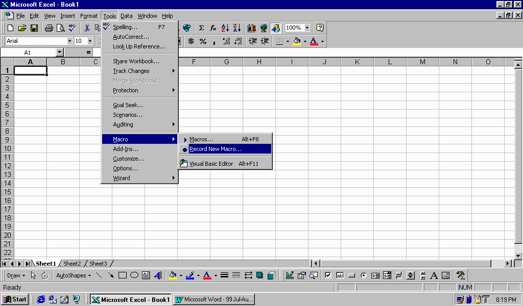The height and width of the screenshot is (306, 523).
Task: Select Add-Ins... in Tools menu
Action: click(x=139, y=149)
